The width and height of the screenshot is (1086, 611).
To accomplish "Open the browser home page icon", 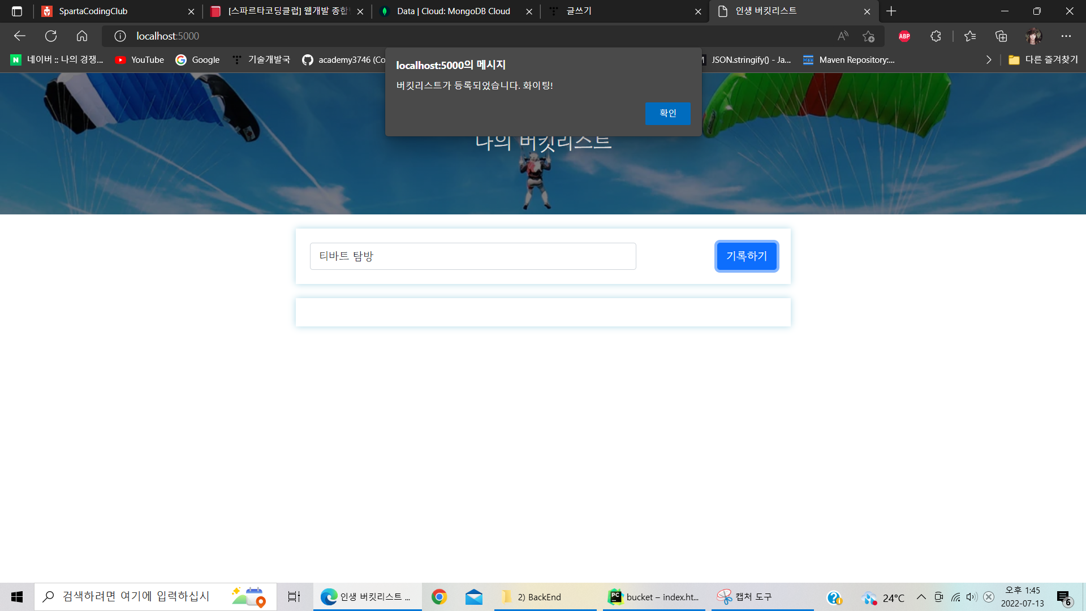I will pyautogui.click(x=82, y=36).
